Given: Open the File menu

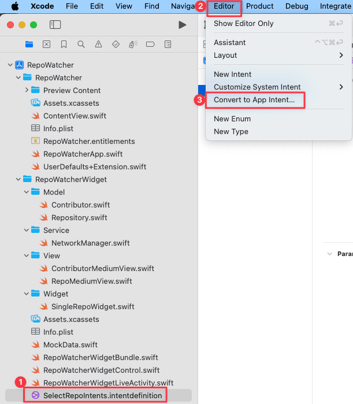Looking at the screenshot, I should [72, 6].
